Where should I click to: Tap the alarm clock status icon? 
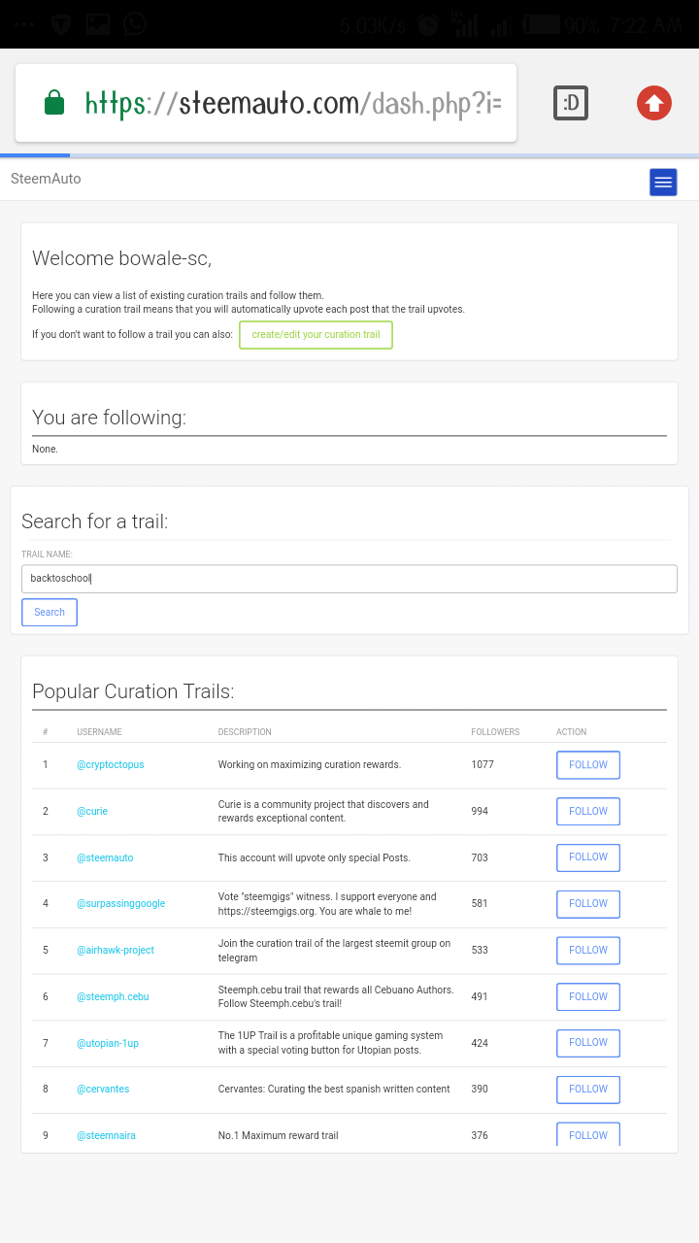[x=428, y=25]
